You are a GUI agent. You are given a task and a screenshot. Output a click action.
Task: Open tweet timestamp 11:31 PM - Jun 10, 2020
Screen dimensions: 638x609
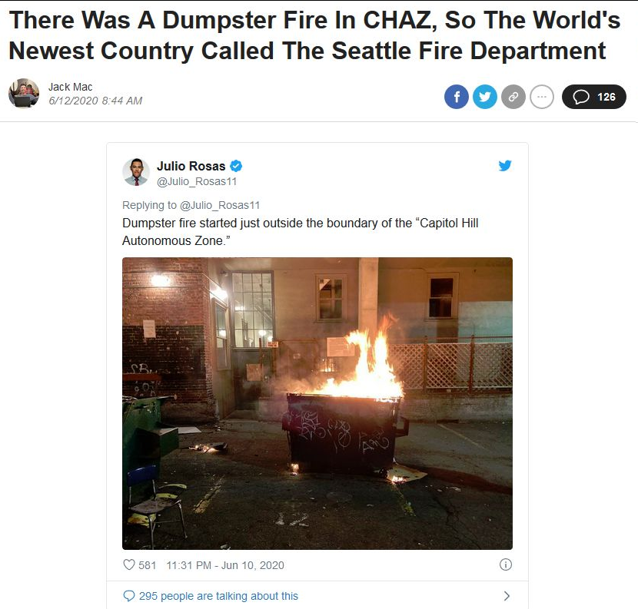click(x=225, y=565)
